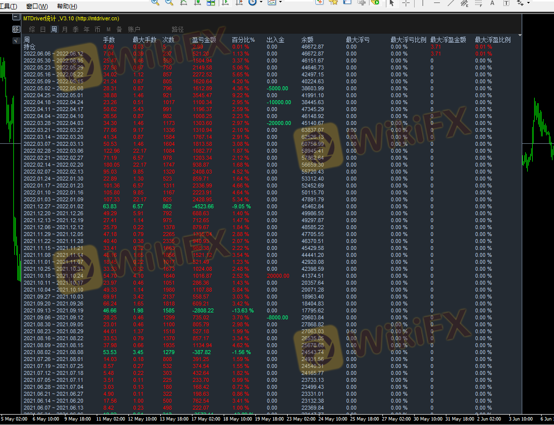Click the Fibonacci retracement tool icon
The height and width of the screenshot is (425, 554).
pos(479,3)
